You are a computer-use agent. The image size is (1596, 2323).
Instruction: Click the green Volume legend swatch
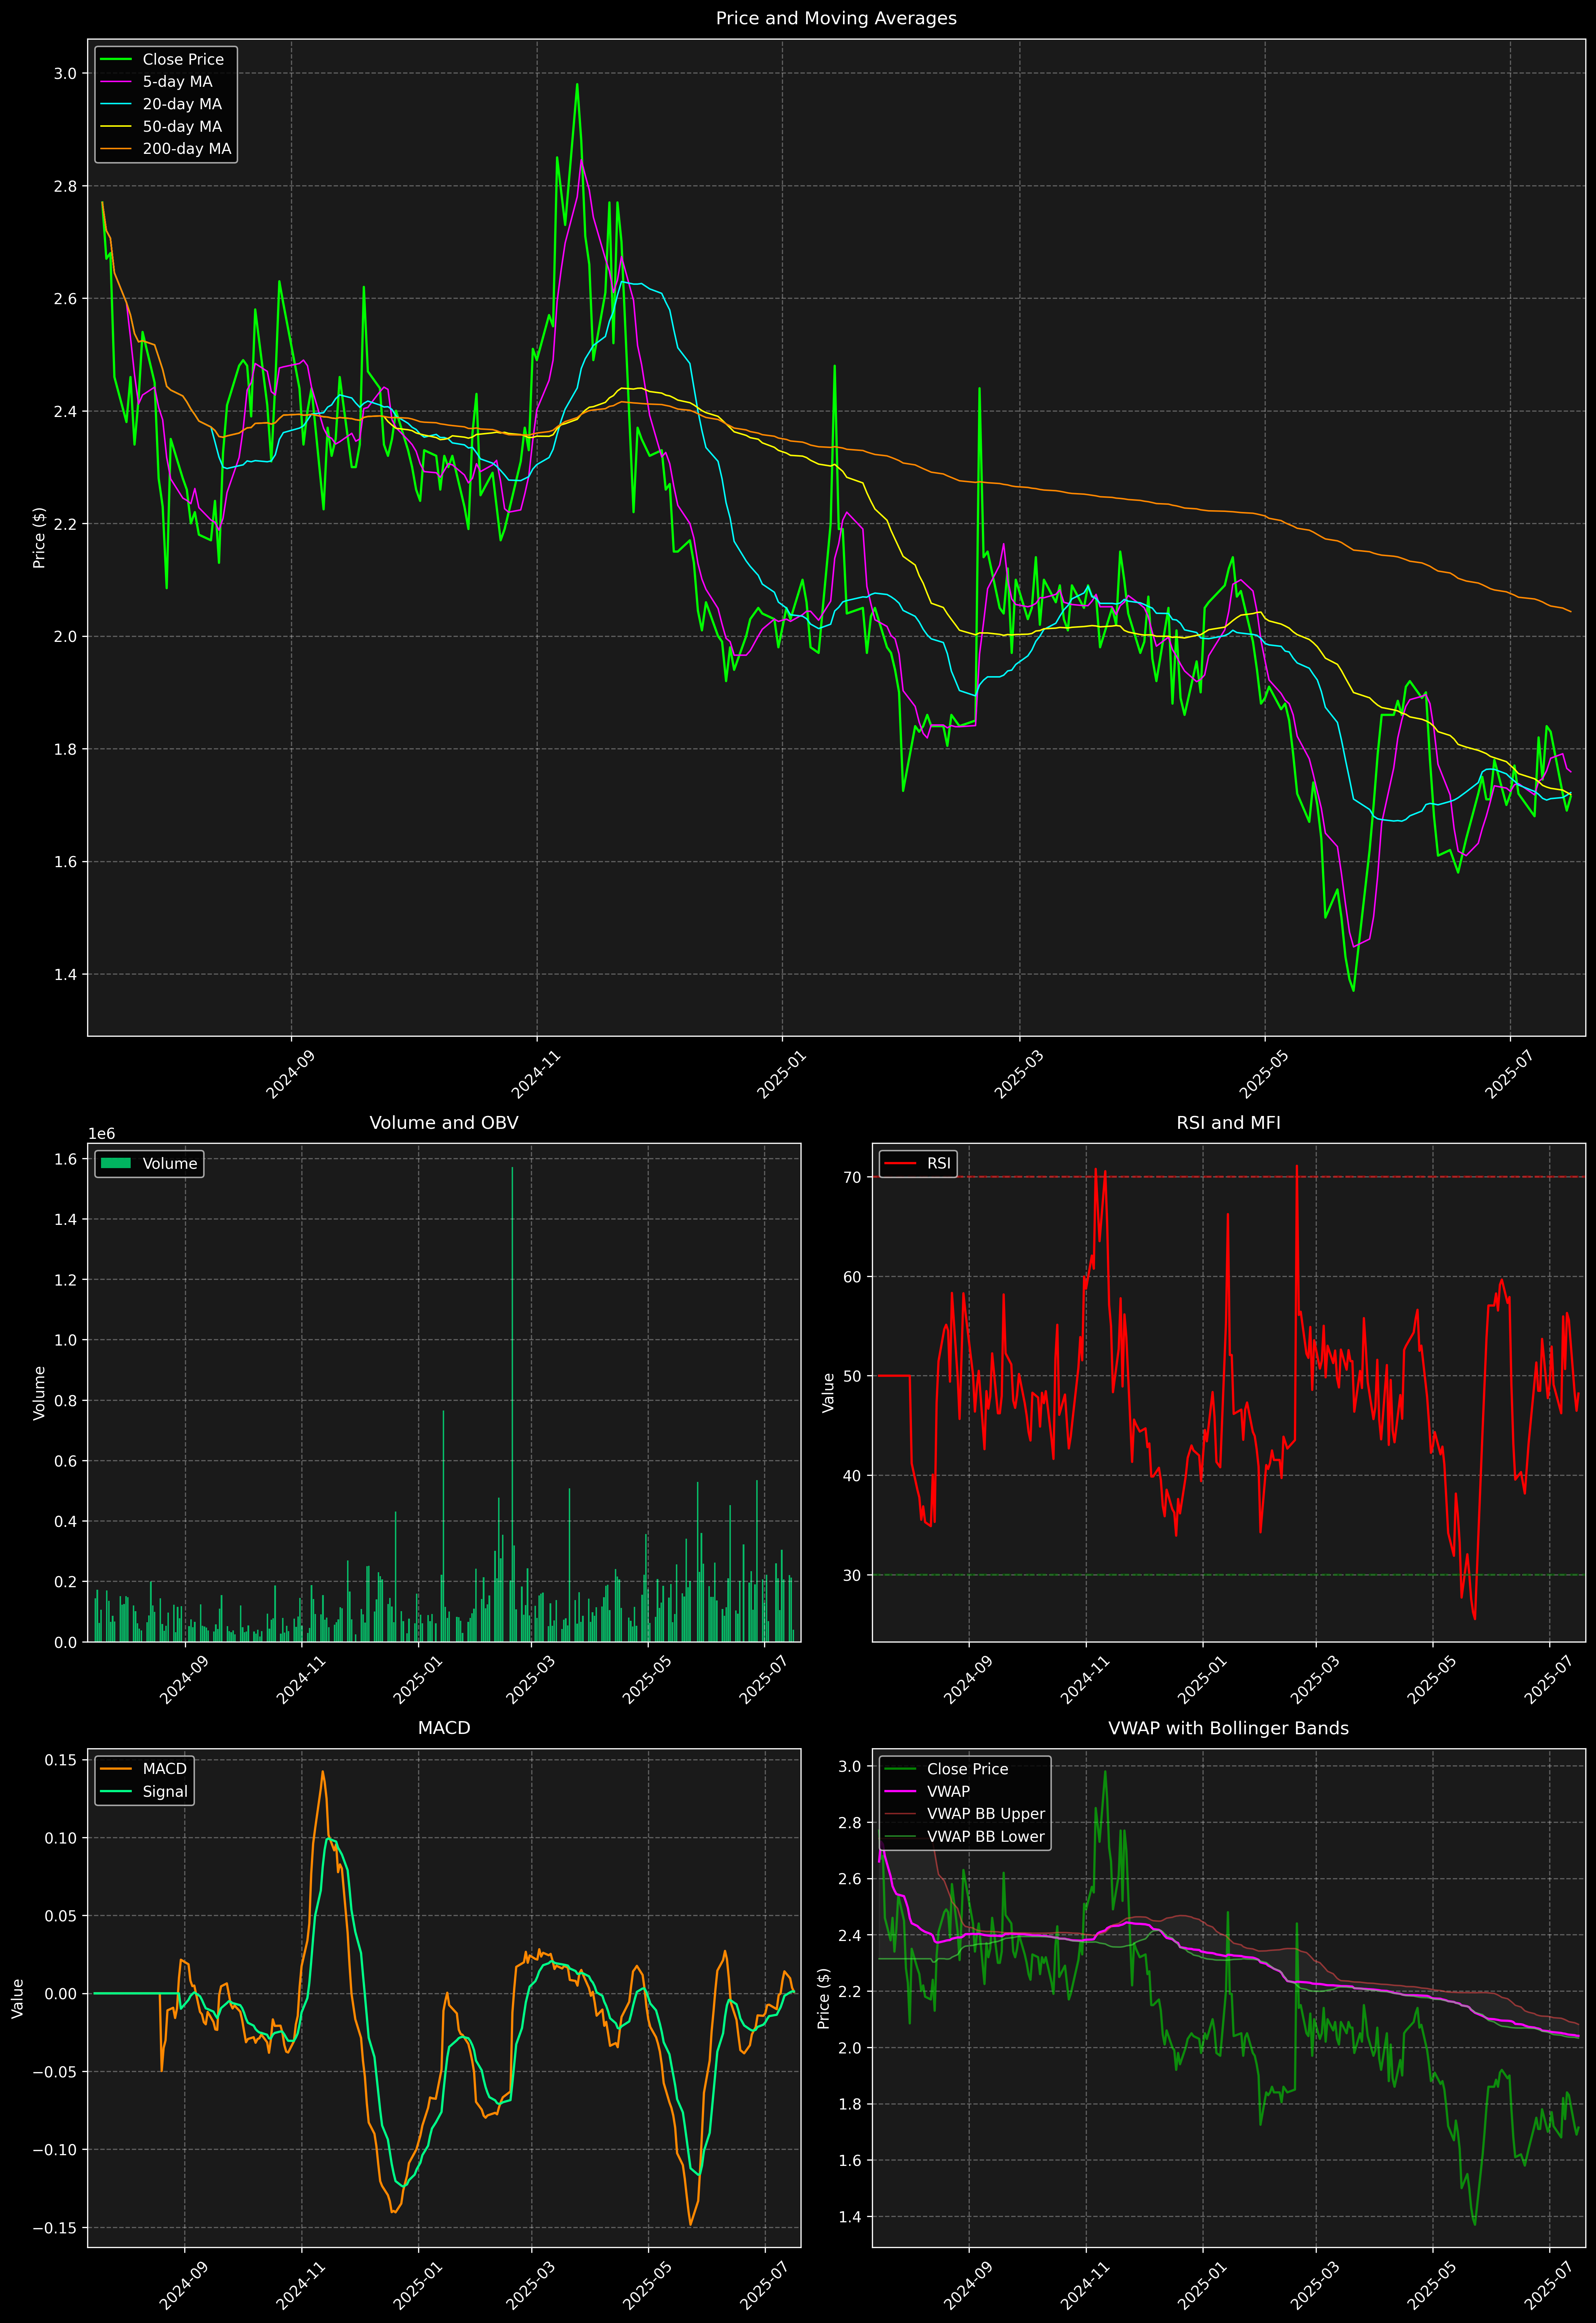click(116, 1163)
